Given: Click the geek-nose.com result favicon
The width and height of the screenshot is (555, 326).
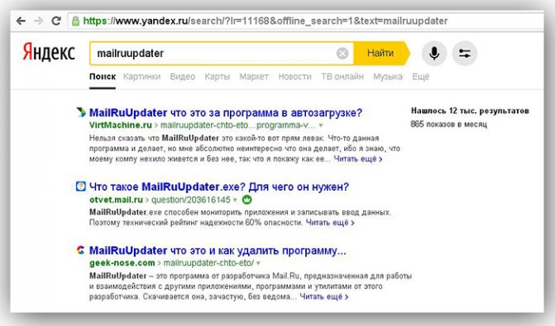Looking at the screenshot, I should point(81,250).
